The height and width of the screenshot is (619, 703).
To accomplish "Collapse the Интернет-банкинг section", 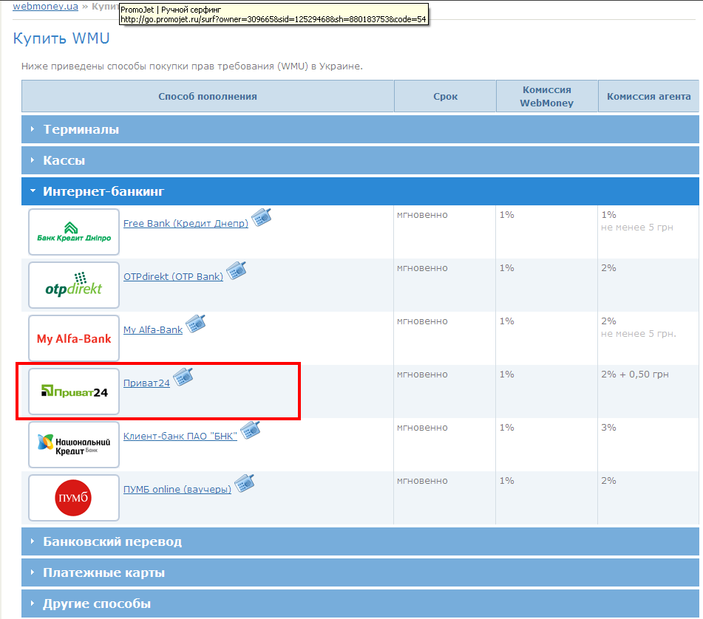I will pos(360,191).
